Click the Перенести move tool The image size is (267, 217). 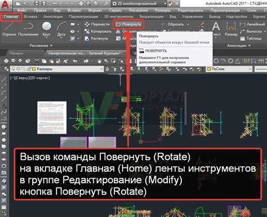(x=97, y=24)
